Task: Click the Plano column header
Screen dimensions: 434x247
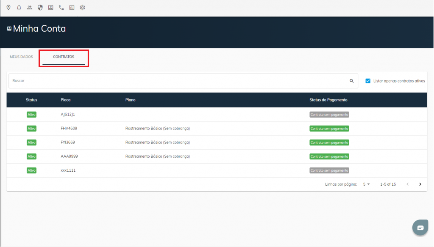Action: [x=131, y=100]
